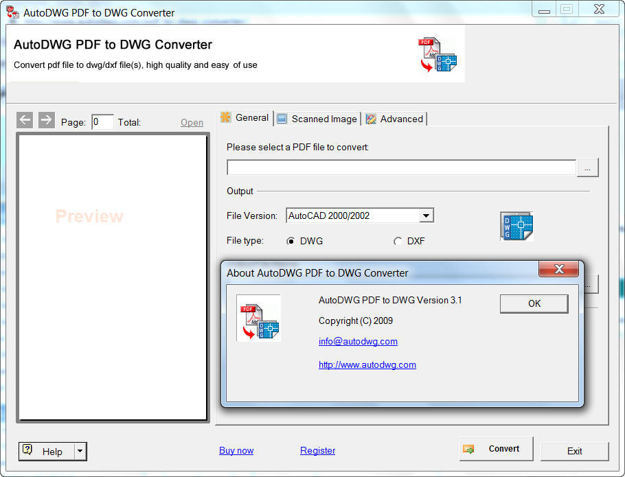Click OK in the About dialog
The image size is (625, 477).
coord(534,304)
